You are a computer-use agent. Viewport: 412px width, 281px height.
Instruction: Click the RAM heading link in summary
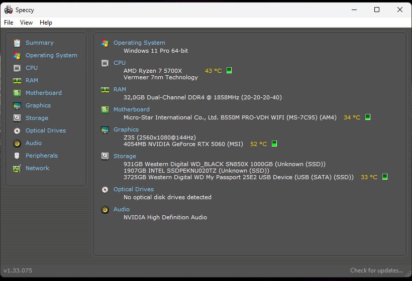(120, 89)
